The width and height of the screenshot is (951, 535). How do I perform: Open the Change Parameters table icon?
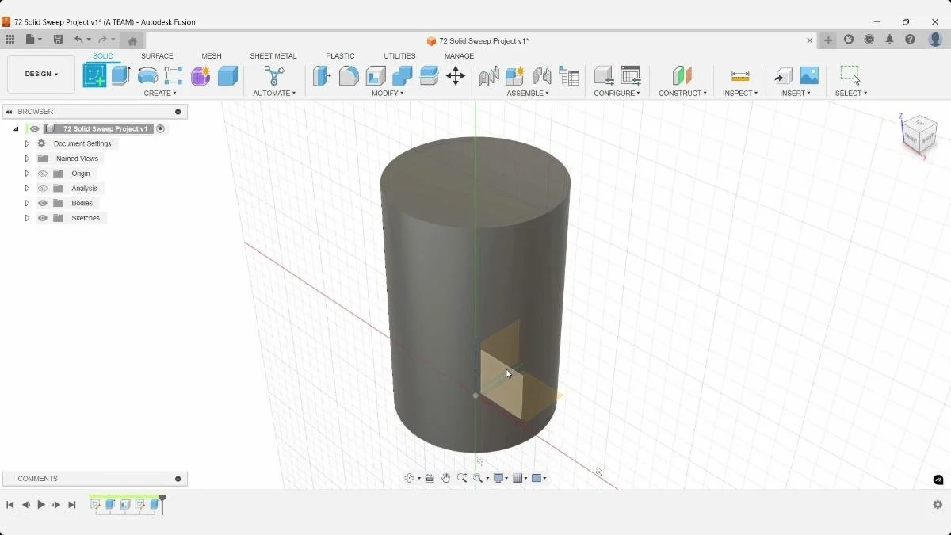pos(569,75)
